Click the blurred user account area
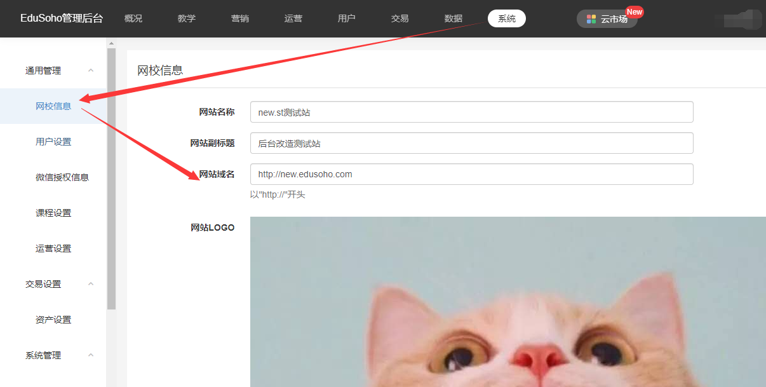This screenshot has height=387, width=766. (738, 19)
